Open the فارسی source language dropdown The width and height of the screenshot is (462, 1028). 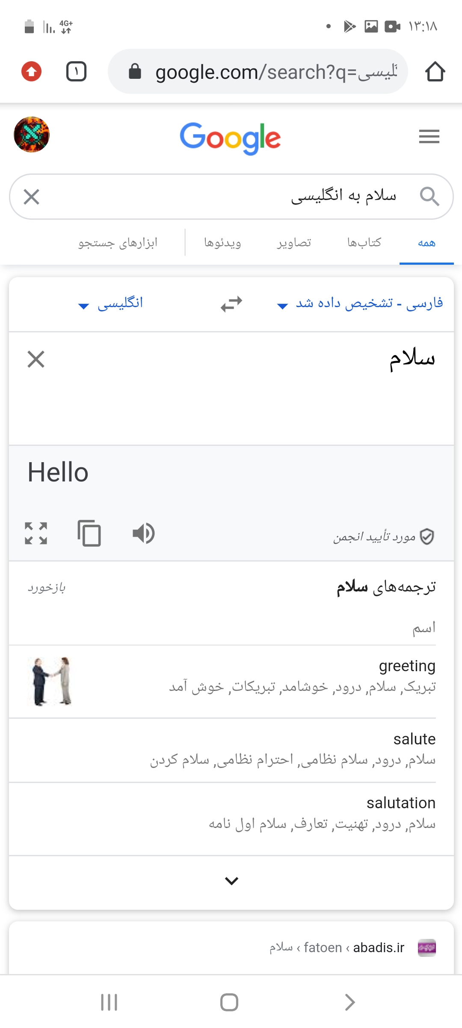pos(360,304)
